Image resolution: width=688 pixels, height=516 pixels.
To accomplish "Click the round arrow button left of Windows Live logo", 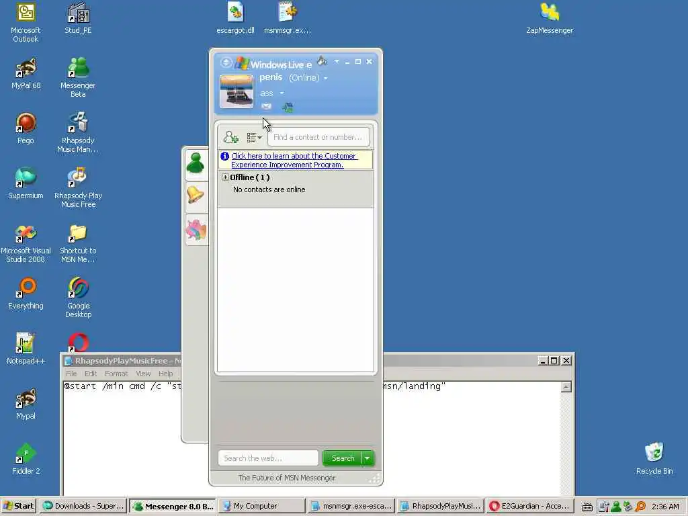I will click(x=226, y=62).
